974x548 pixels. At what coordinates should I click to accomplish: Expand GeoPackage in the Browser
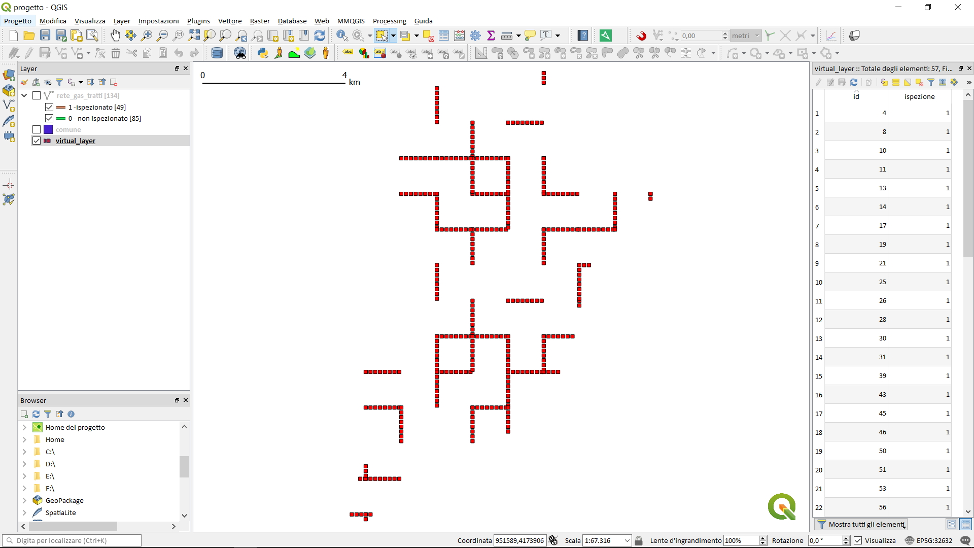(24, 500)
